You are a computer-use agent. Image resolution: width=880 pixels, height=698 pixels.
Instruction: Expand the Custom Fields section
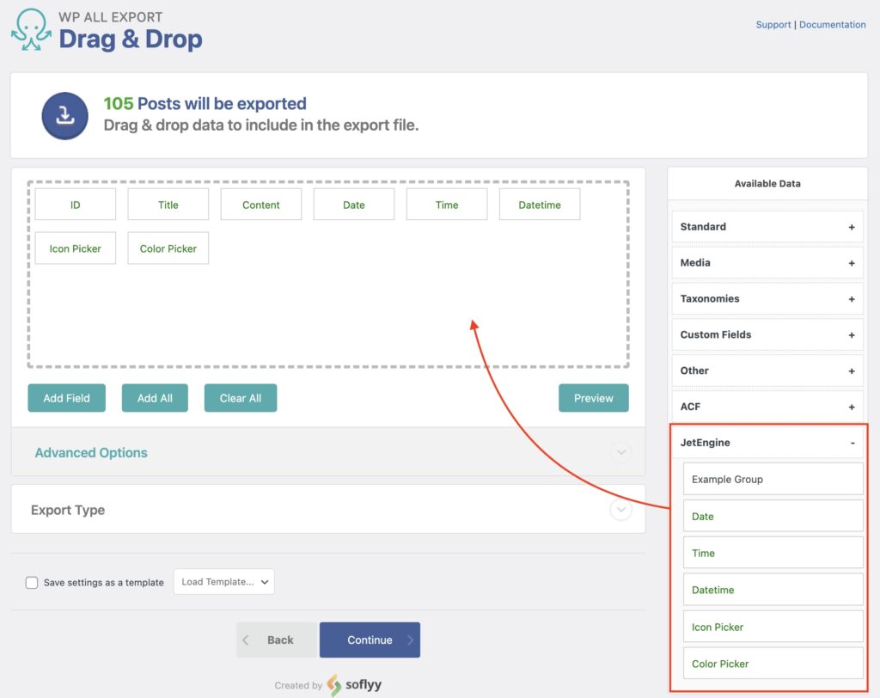[852, 334]
